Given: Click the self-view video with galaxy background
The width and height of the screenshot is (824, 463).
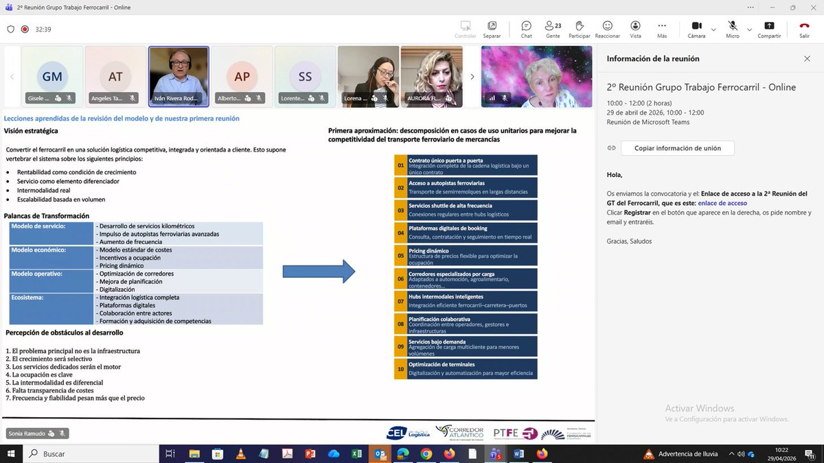Looking at the screenshot, I should click(x=536, y=77).
